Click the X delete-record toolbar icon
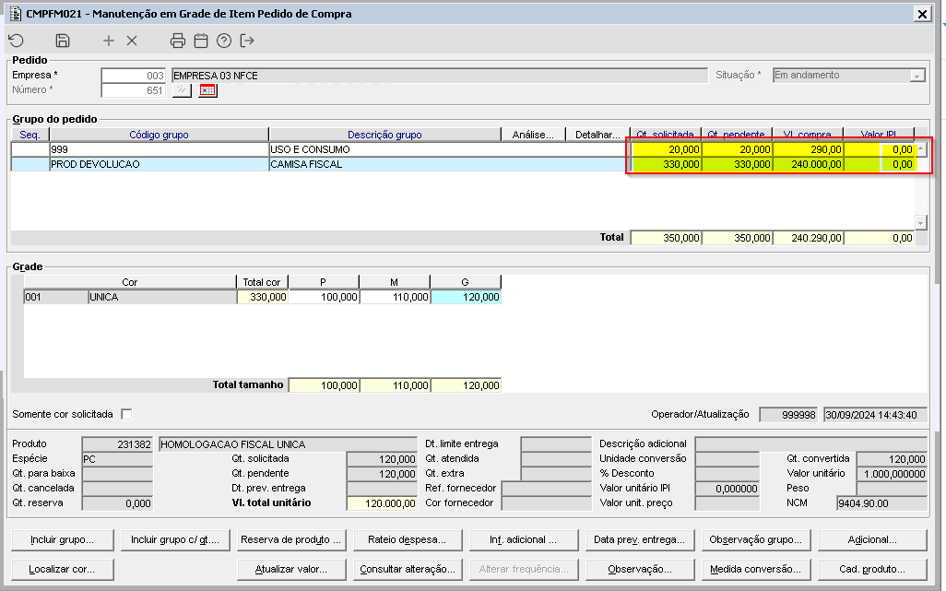Screen dimensions: 946x591 (x=132, y=41)
